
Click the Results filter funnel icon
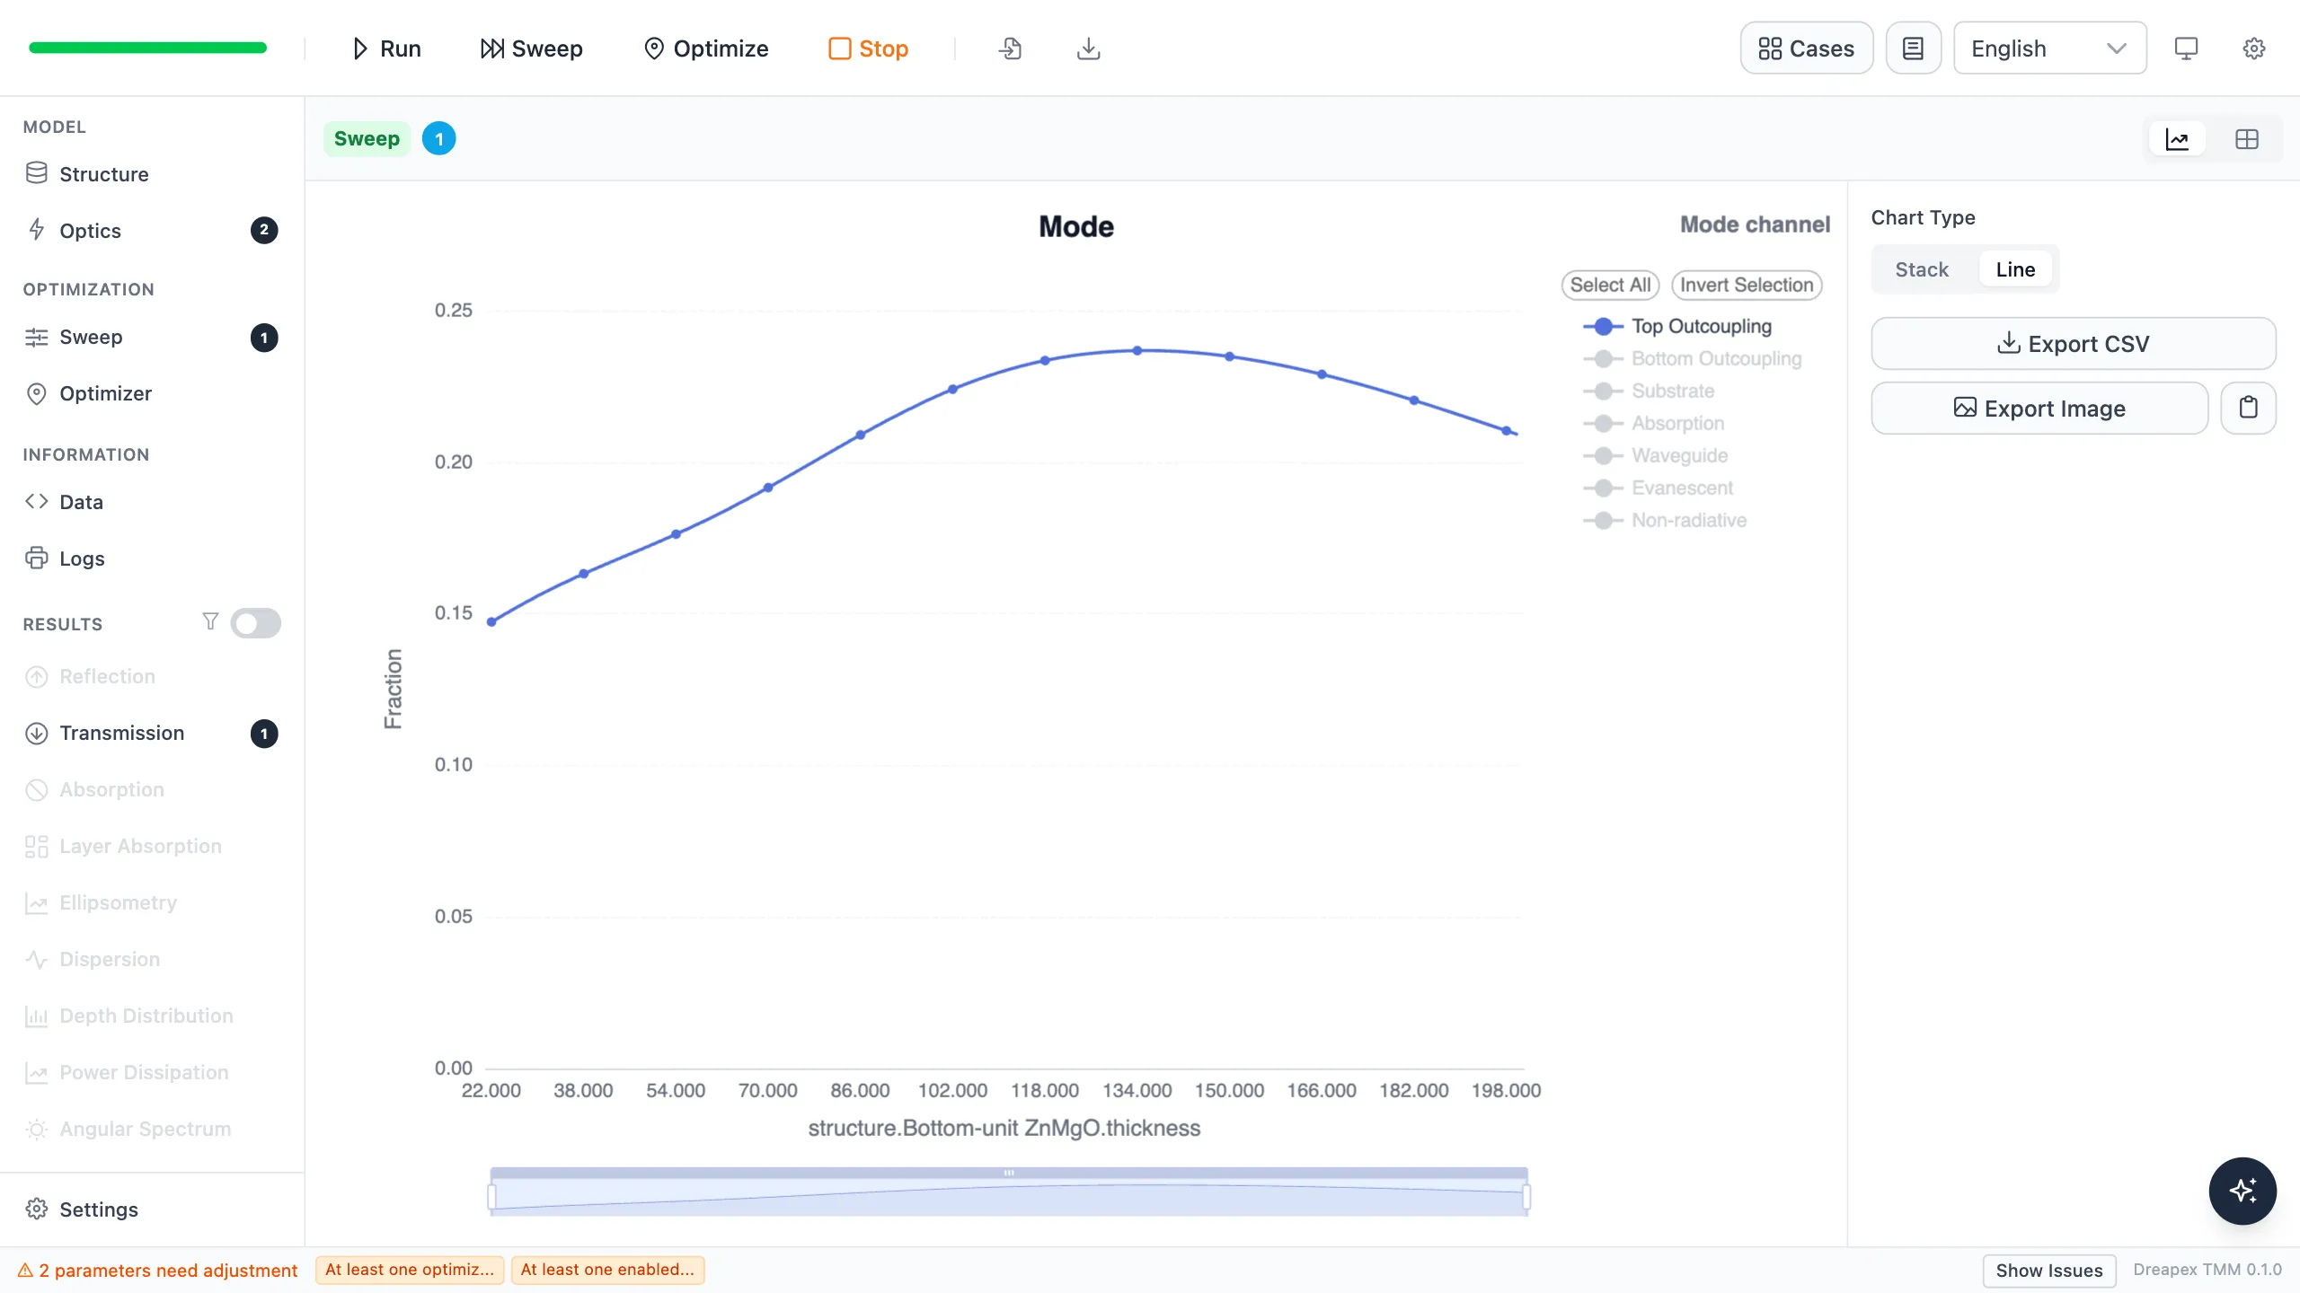tap(210, 621)
